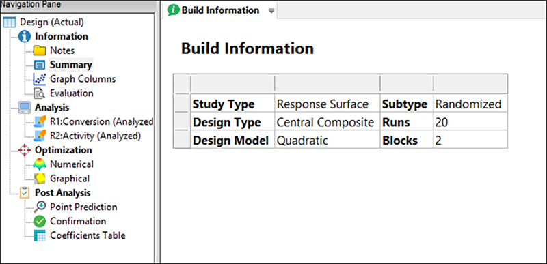Select the Post Analysis tree node
The image size is (547, 264).
coord(62,193)
